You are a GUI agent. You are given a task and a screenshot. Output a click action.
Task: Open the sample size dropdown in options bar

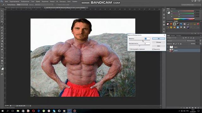click(22, 5)
